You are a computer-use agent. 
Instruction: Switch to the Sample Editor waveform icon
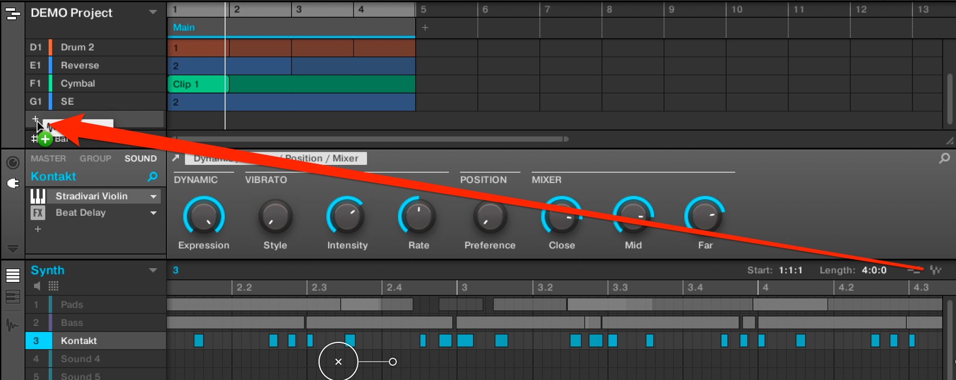[x=12, y=325]
